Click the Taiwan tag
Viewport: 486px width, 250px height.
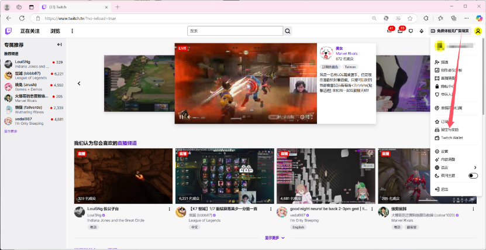tap(350, 67)
